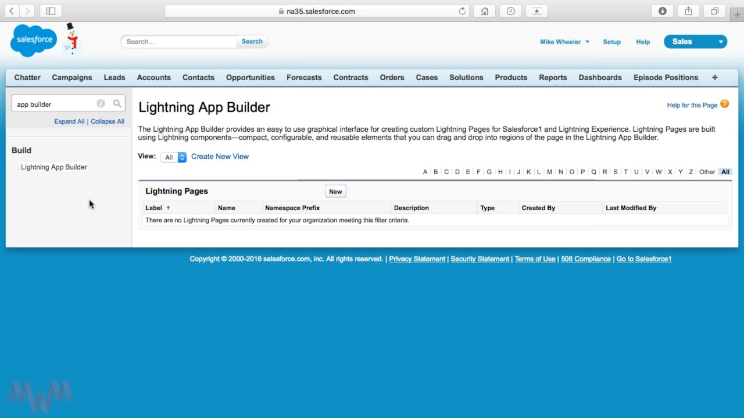Click the info icon in quick find box

pyautogui.click(x=101, y=104)
